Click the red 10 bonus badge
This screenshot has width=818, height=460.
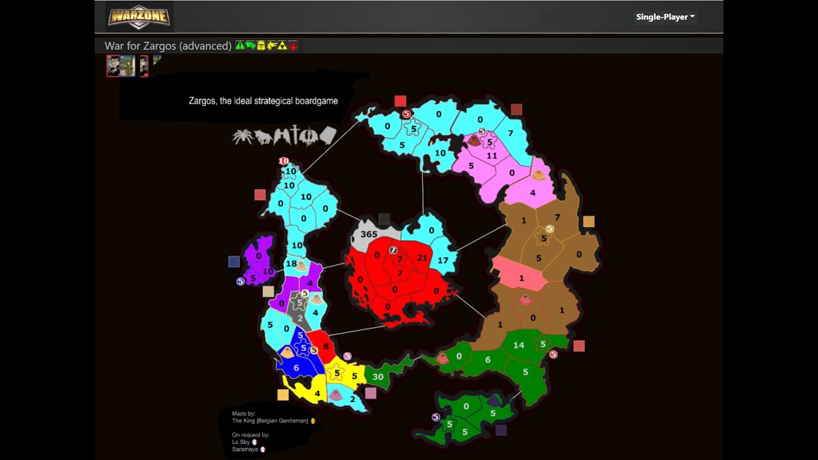point(284,161)
